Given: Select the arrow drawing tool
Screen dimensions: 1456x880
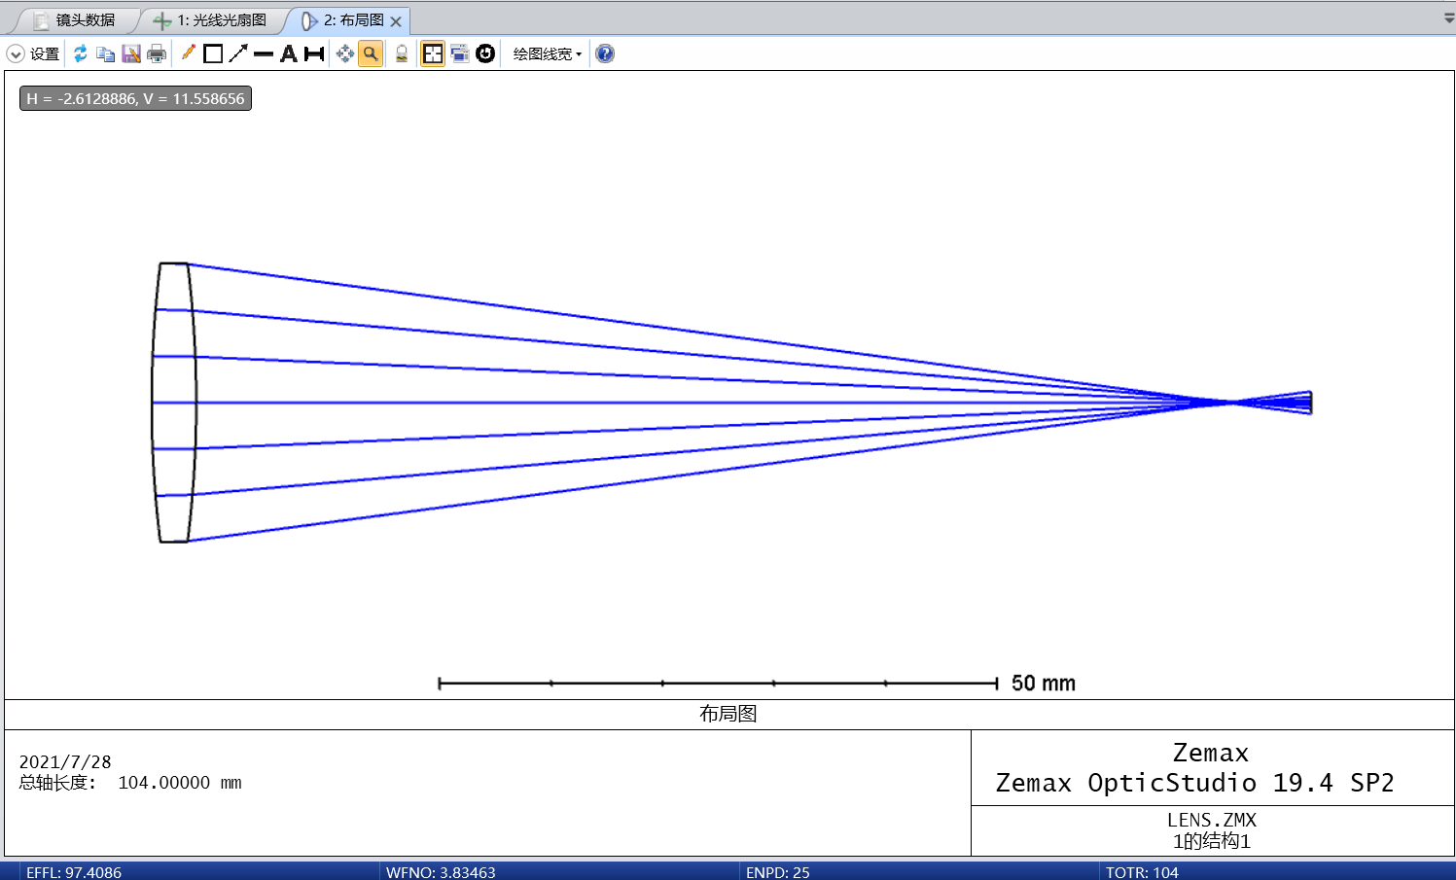Looking at the screenshot, I should coord(238,53).
